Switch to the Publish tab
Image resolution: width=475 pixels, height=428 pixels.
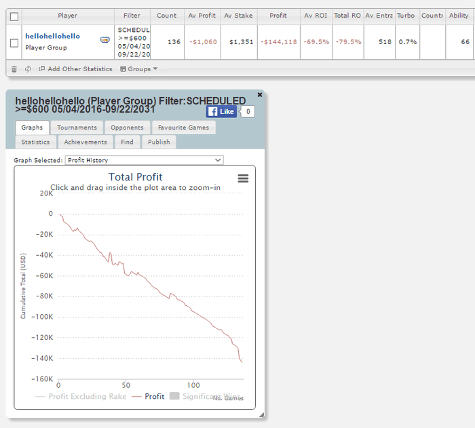point(159,142)
